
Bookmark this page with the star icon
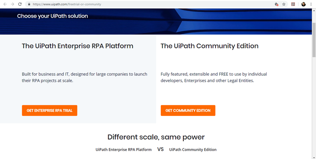point(284,4)
